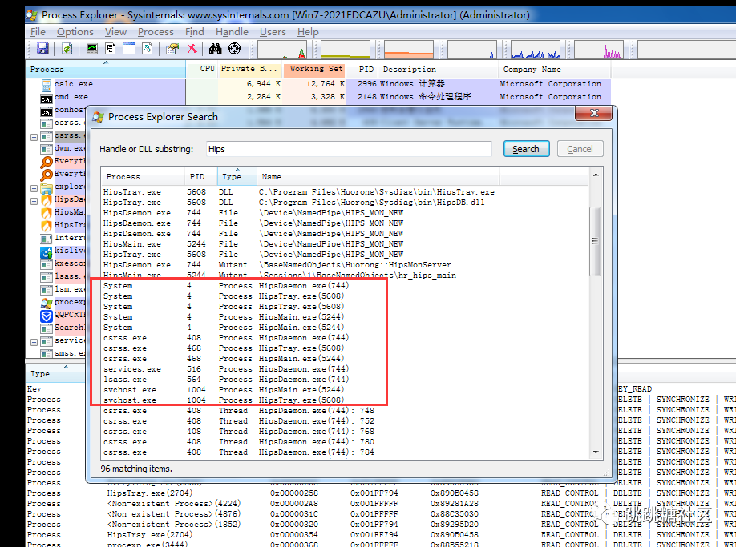Click the Interrupts process icon

47,239
